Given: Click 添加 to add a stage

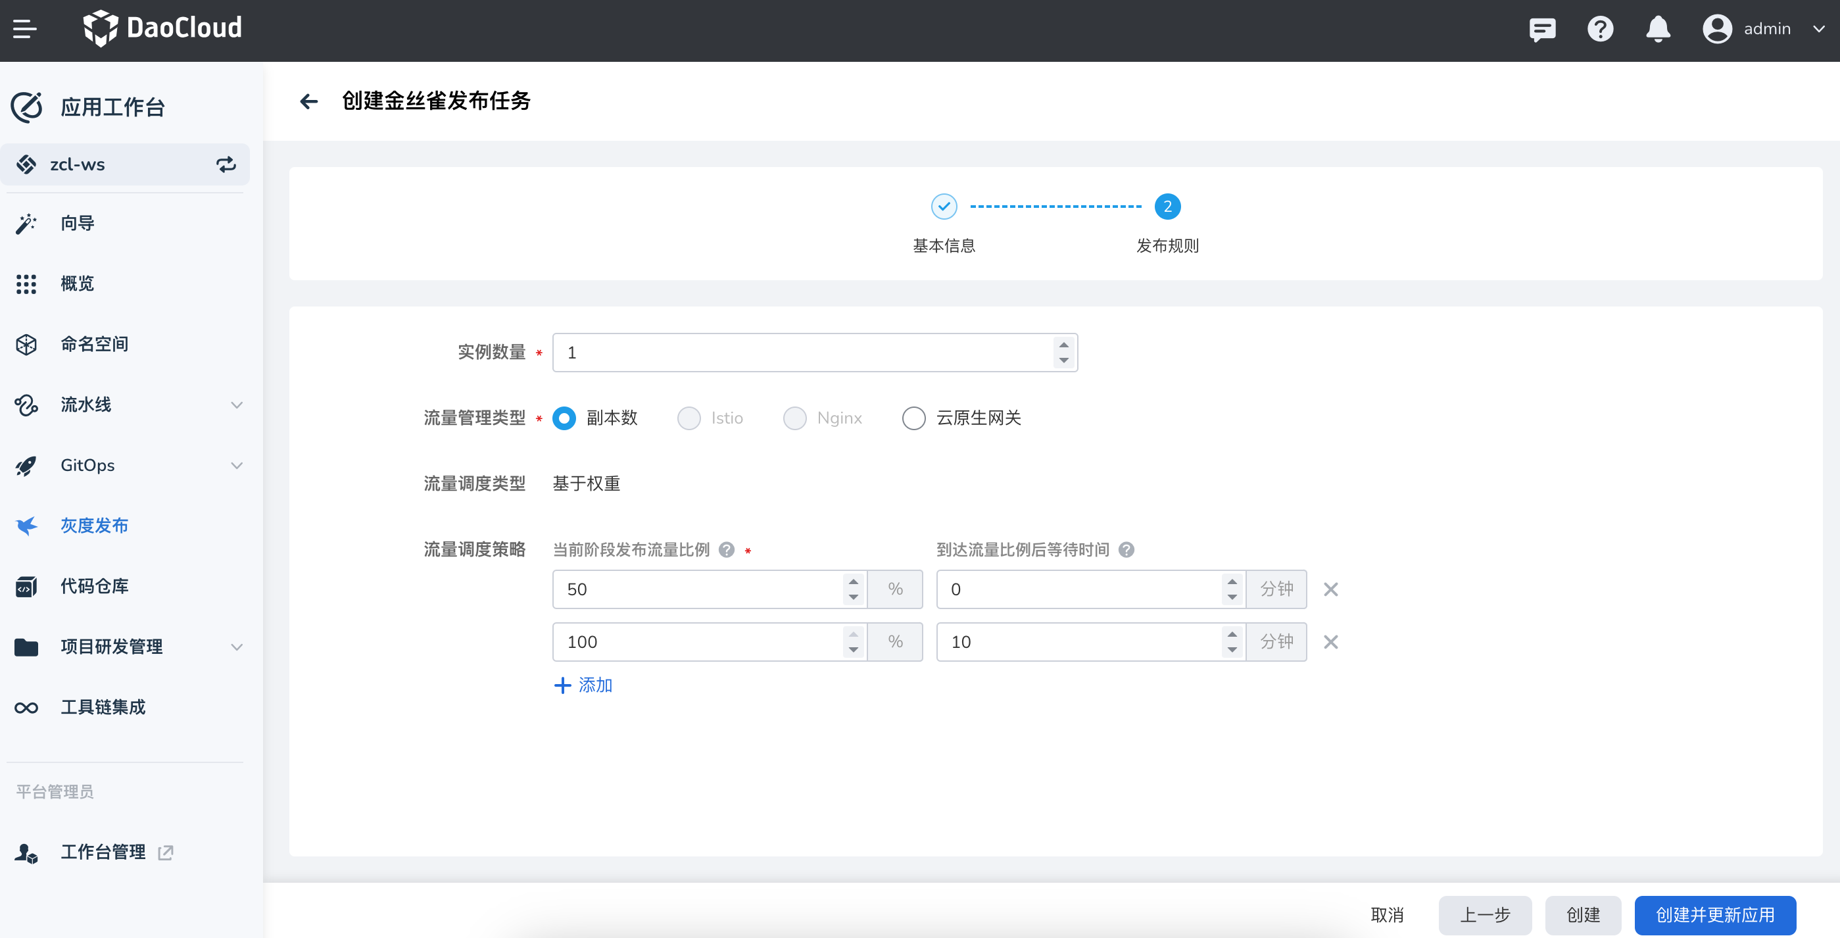Looking at the screenshot, I should click(x=583, y=685).
